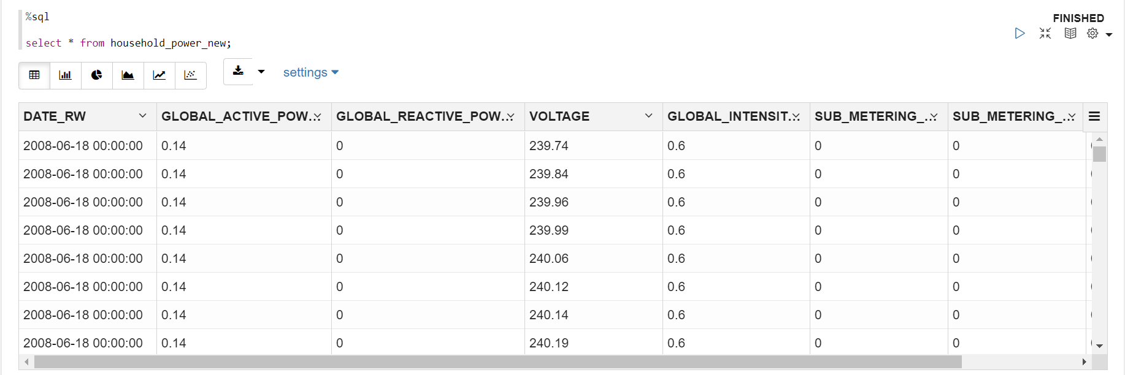Viewport: 1125px width, 375px height.
Task: Hide editor using the collapse arrows icon
Action: pyautogui.click(x=1045, y=33)
